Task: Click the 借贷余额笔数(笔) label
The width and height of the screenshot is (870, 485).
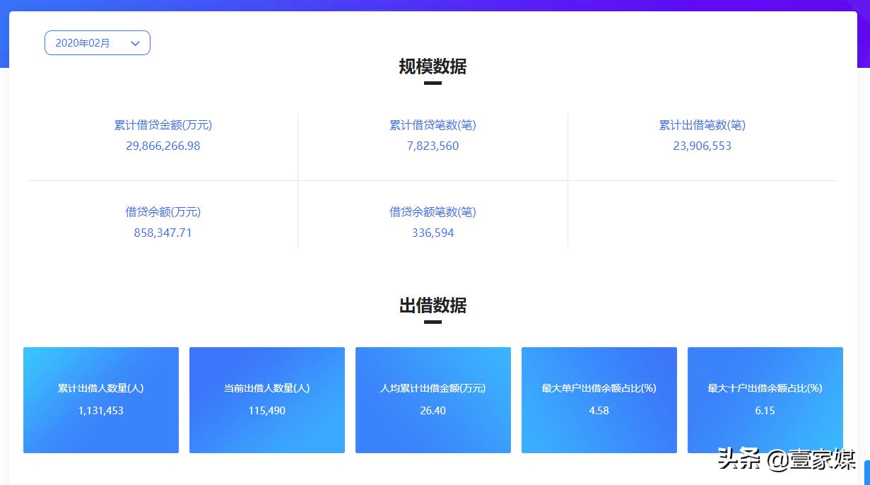Action: 433,212
